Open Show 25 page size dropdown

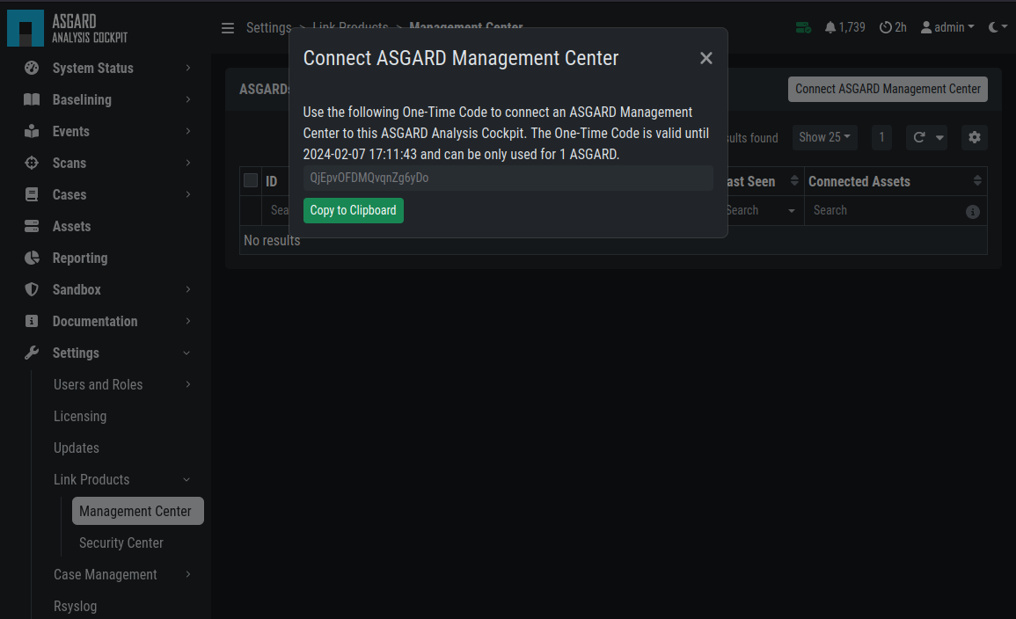pyautogui.click(x=824, y=137)
